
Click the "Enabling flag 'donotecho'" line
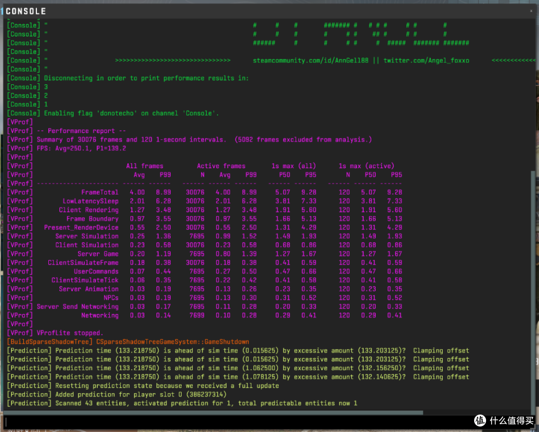113,113
